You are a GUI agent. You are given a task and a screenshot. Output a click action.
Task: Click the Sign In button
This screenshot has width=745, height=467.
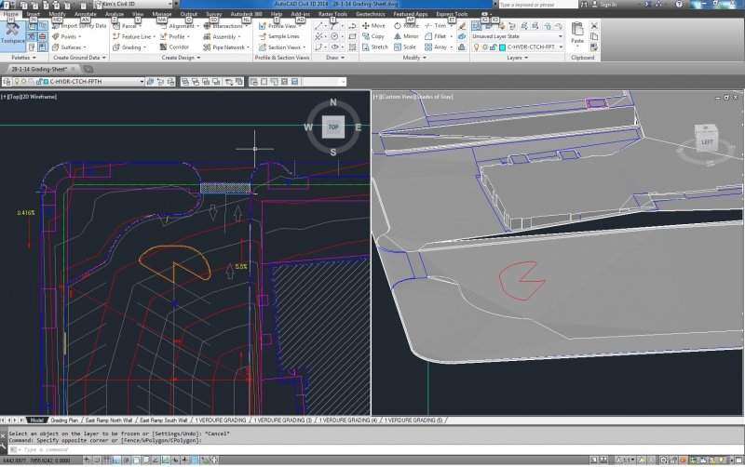[x=605, y=5]
